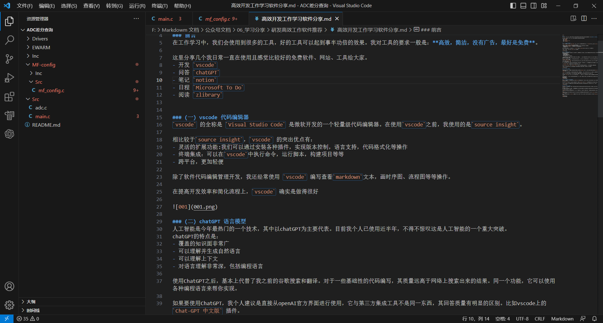Open Markdown preview to the side
Screen dimensions: 603x323
pos(573,19)
